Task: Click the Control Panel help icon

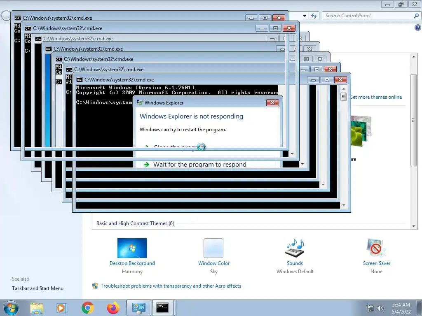Action: 418,28
